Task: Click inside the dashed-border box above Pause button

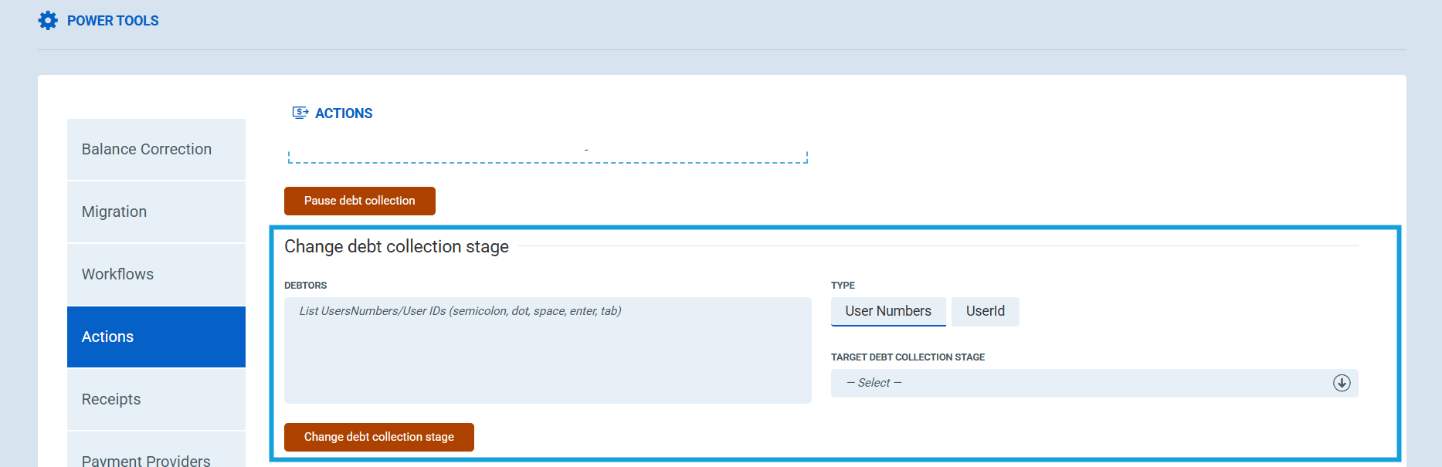Action: point(547,155)
